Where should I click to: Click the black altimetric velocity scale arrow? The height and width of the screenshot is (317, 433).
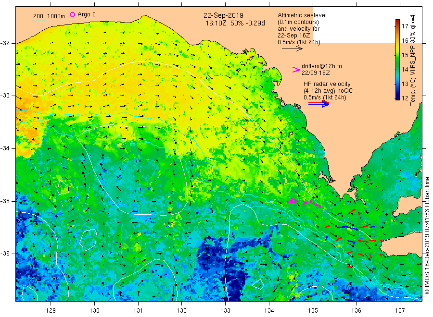pos(293,49)
